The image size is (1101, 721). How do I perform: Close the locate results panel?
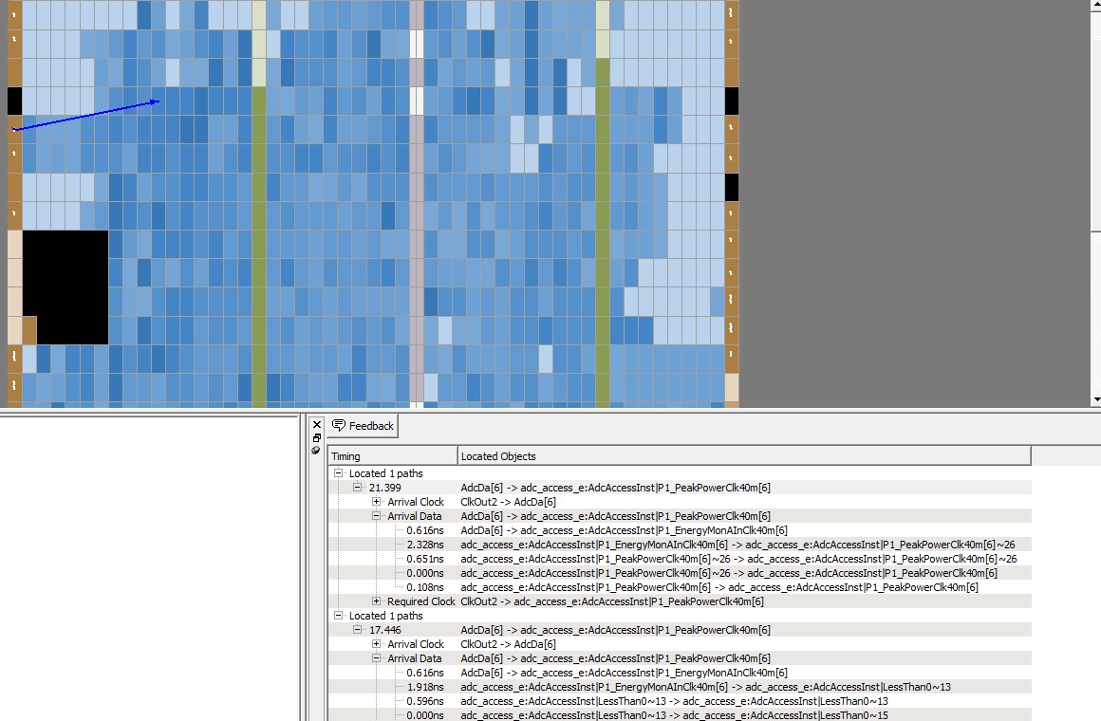click(x=317, y=425)
